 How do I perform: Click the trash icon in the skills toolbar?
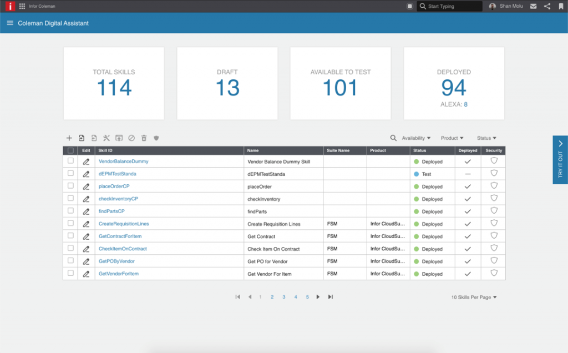[144, 138]
